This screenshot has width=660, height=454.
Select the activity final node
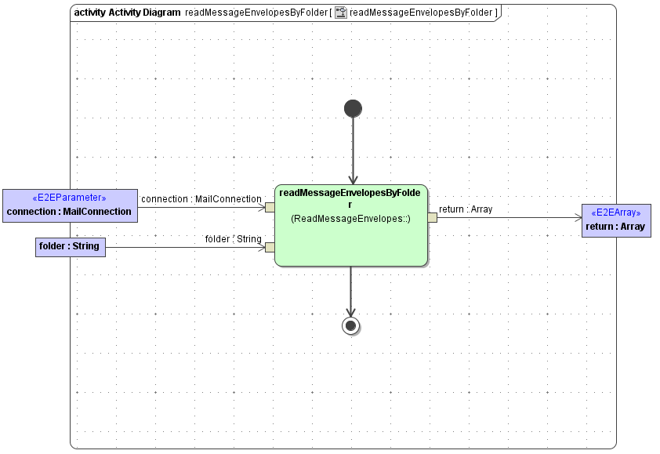351,326
